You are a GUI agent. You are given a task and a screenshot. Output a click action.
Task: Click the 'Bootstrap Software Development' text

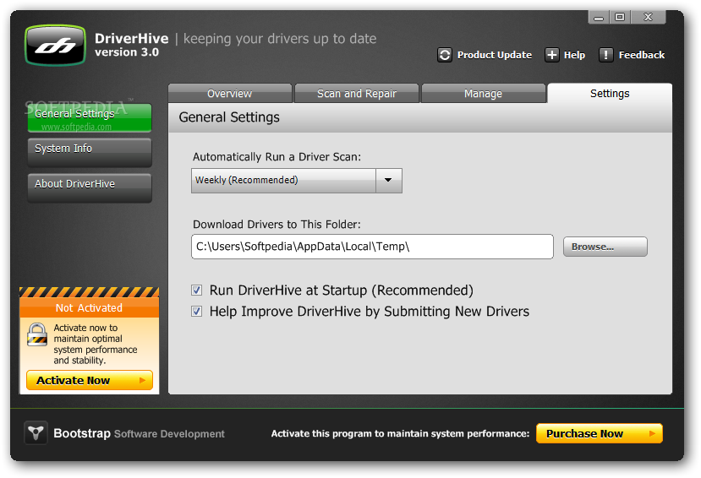click(139, 433)
